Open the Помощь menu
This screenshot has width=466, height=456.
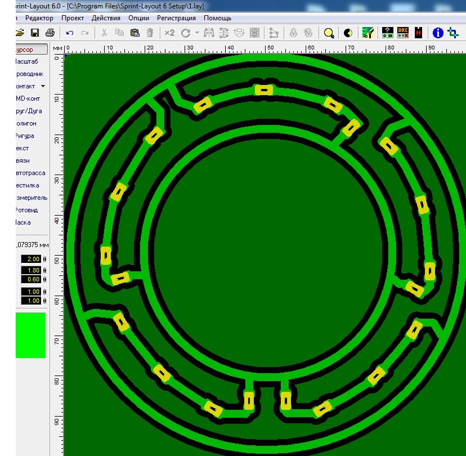click(x=218, y=18)
